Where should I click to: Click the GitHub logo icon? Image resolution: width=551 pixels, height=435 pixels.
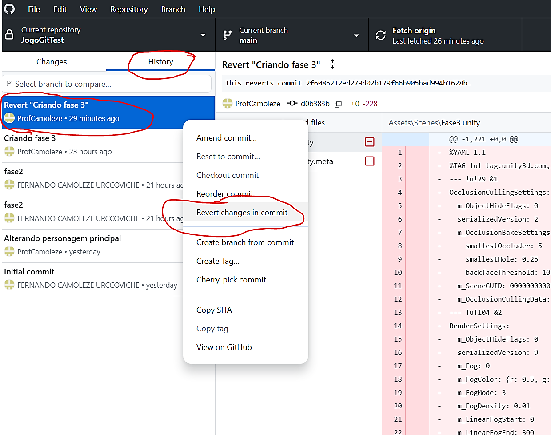click(9, 9)
